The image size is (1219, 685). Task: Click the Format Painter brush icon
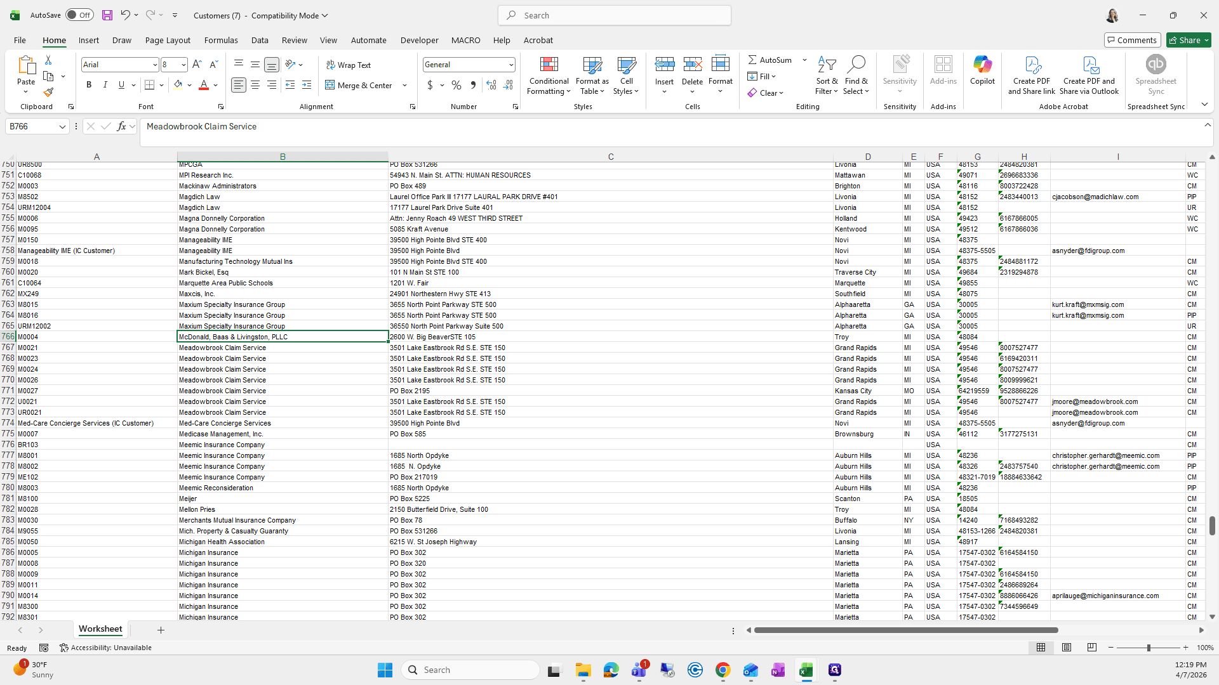48,93
